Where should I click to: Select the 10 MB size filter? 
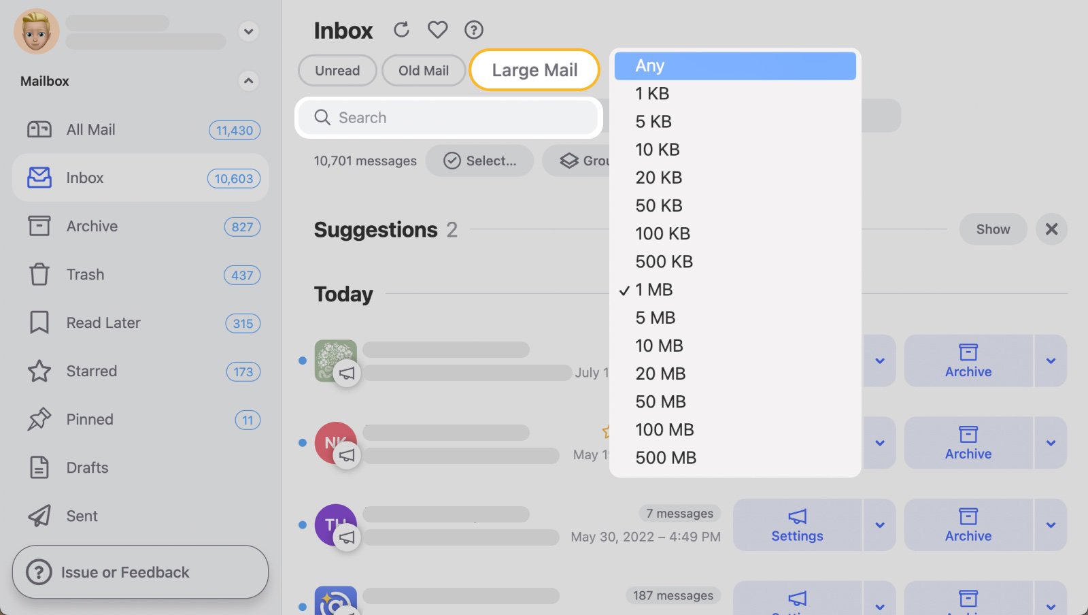659,345
